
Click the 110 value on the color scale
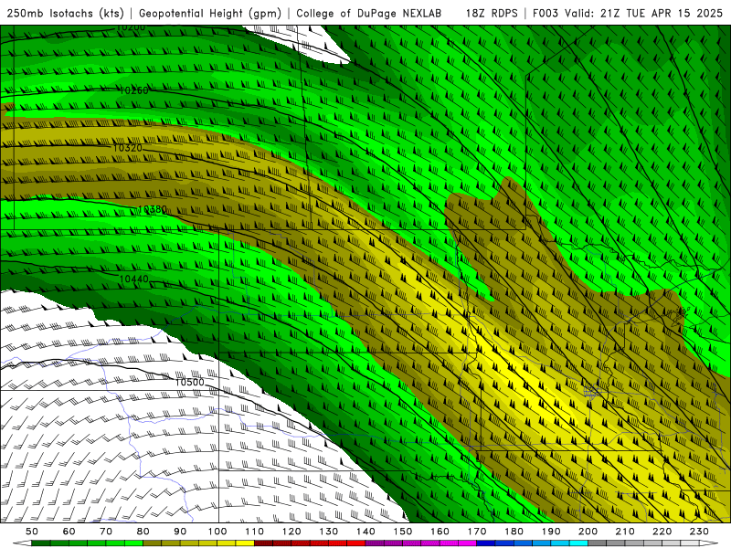(255, 532)
